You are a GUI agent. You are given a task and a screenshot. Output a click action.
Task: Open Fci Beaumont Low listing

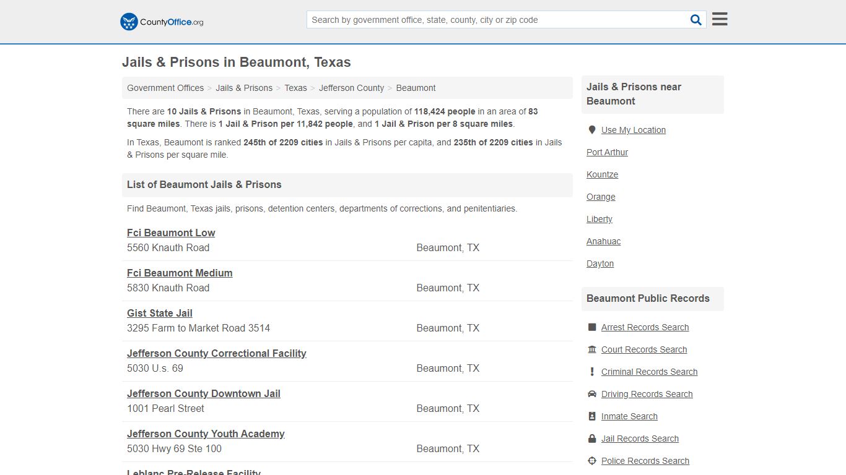point(171,233)
